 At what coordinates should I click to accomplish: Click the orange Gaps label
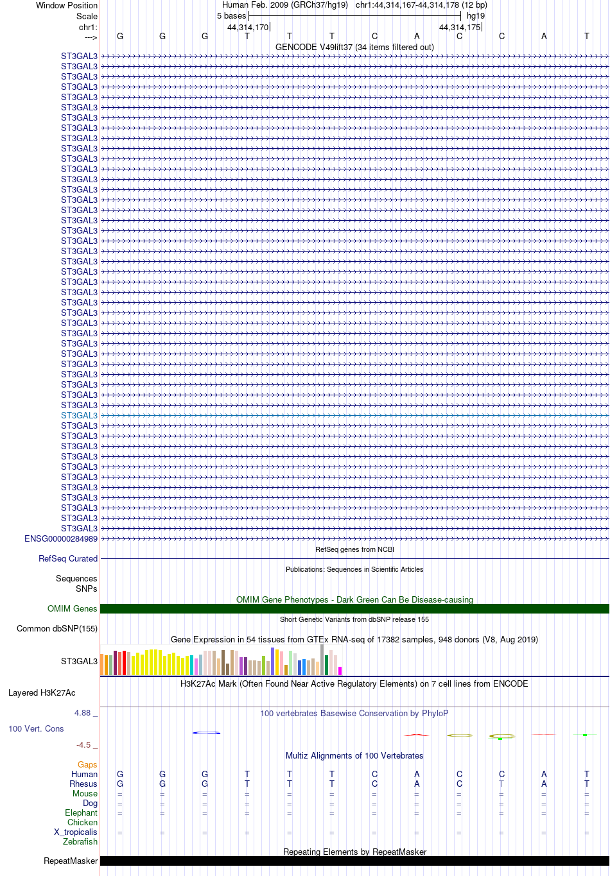[87, 764]
